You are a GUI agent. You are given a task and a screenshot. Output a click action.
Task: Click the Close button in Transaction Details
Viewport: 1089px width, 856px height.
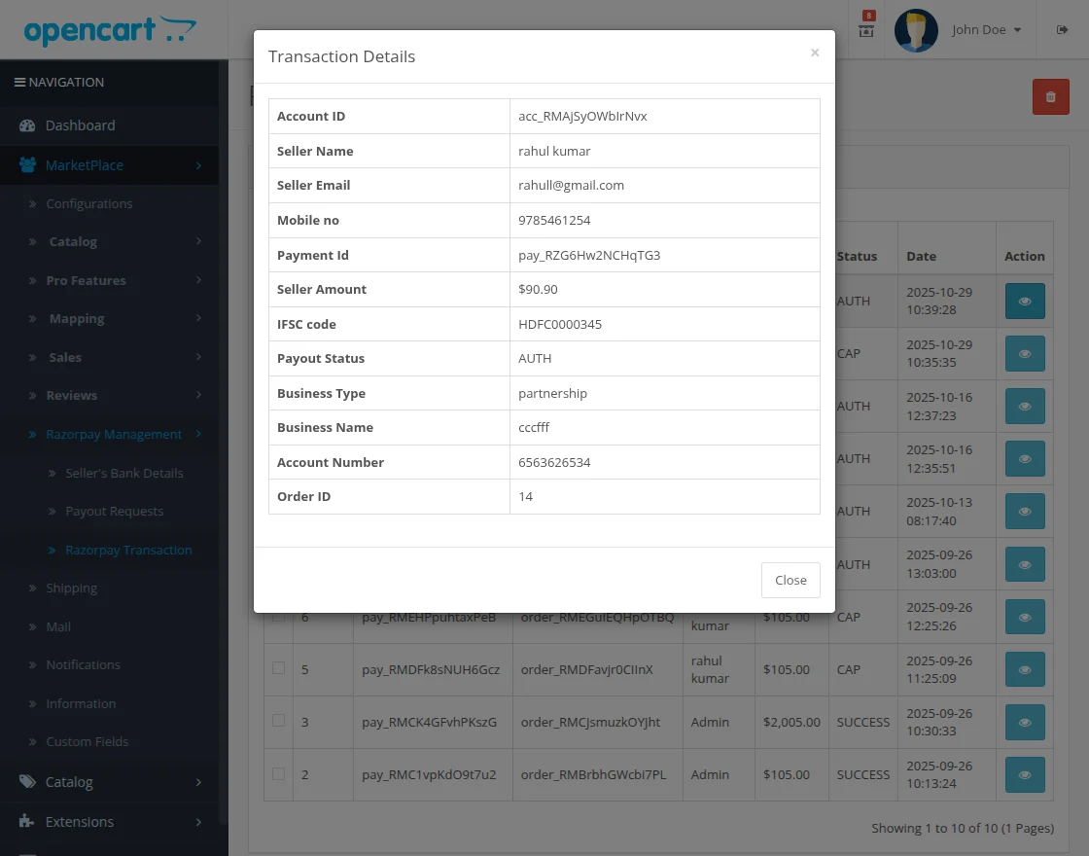coord(790,580)
